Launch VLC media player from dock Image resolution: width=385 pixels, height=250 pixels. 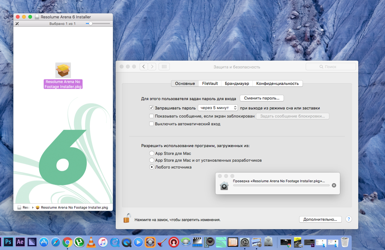point(91,242)
